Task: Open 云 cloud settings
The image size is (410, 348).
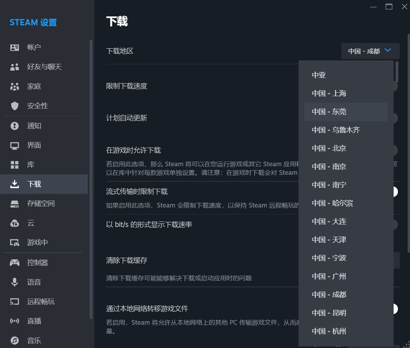Action: pos(14,223)
